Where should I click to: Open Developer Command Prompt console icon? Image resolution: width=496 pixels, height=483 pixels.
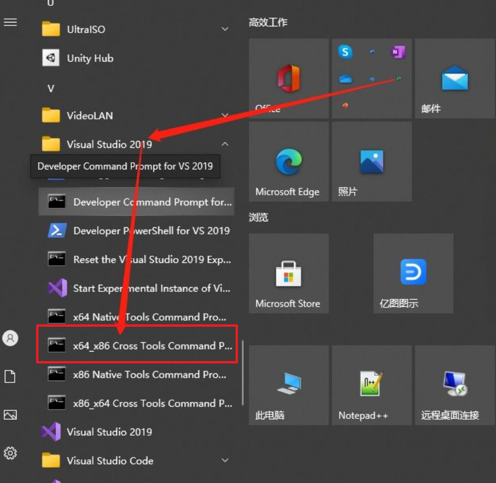pyautogui.click(x=57, y=202)
